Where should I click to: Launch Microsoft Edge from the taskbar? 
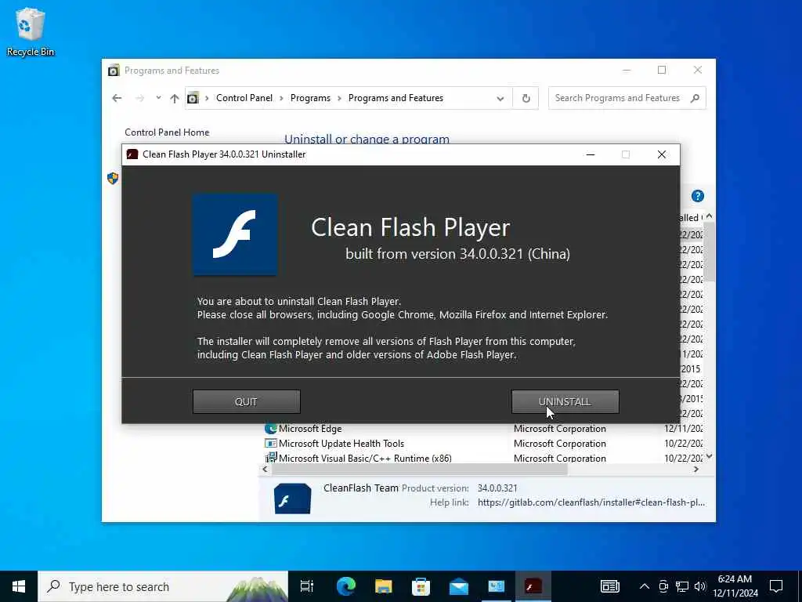tap(345, 586)
